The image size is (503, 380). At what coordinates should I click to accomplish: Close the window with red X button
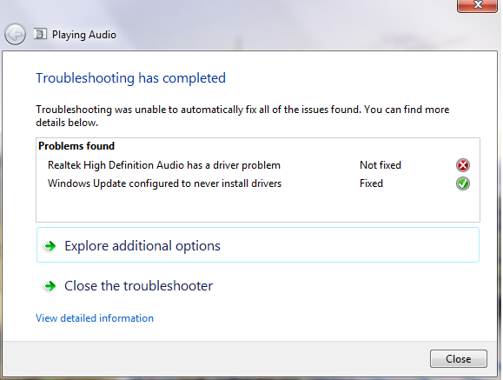coord(477,5)
